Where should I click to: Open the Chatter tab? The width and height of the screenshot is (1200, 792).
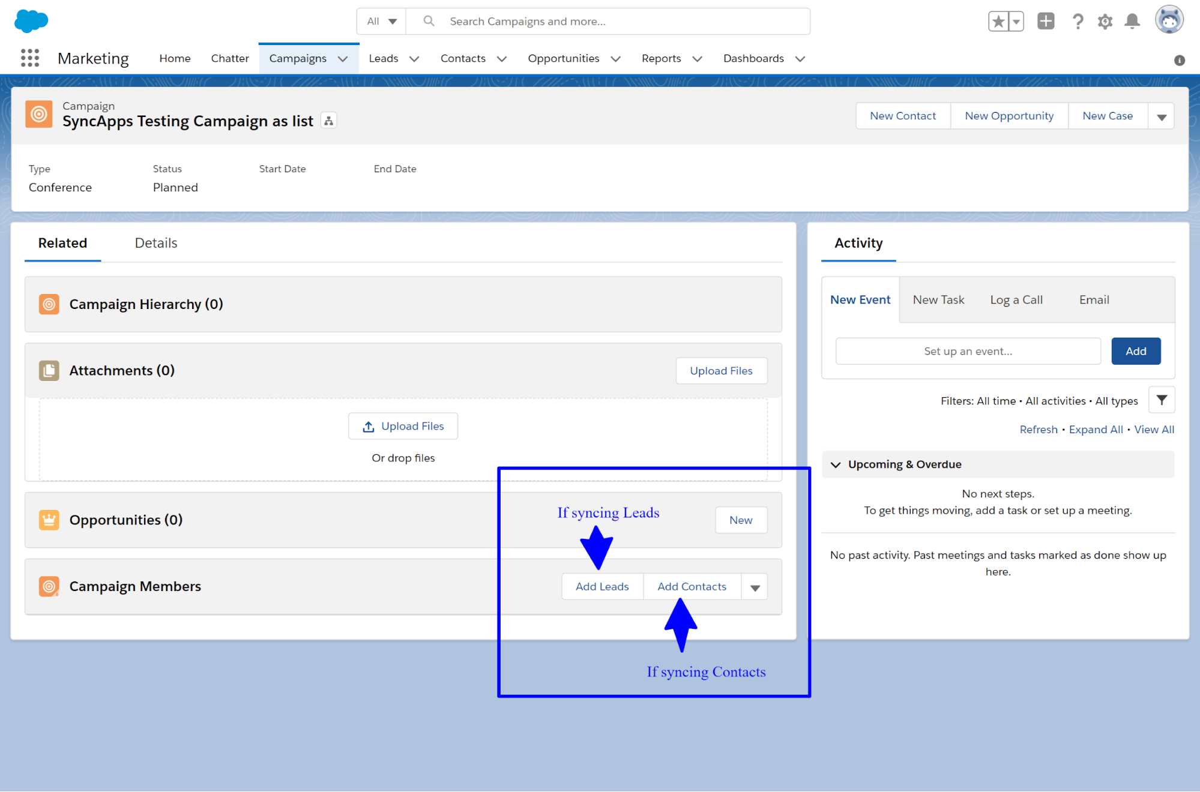tap(230, 58)
